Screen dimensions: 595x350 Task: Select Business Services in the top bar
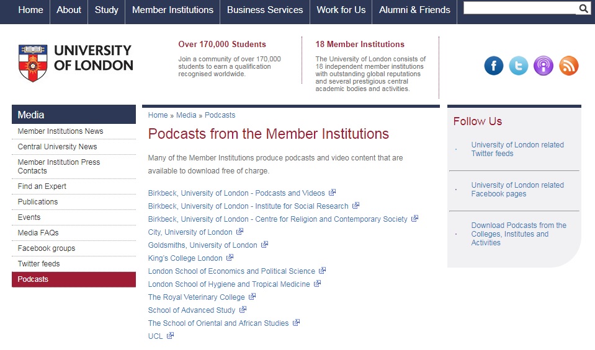tap(265, 10)
